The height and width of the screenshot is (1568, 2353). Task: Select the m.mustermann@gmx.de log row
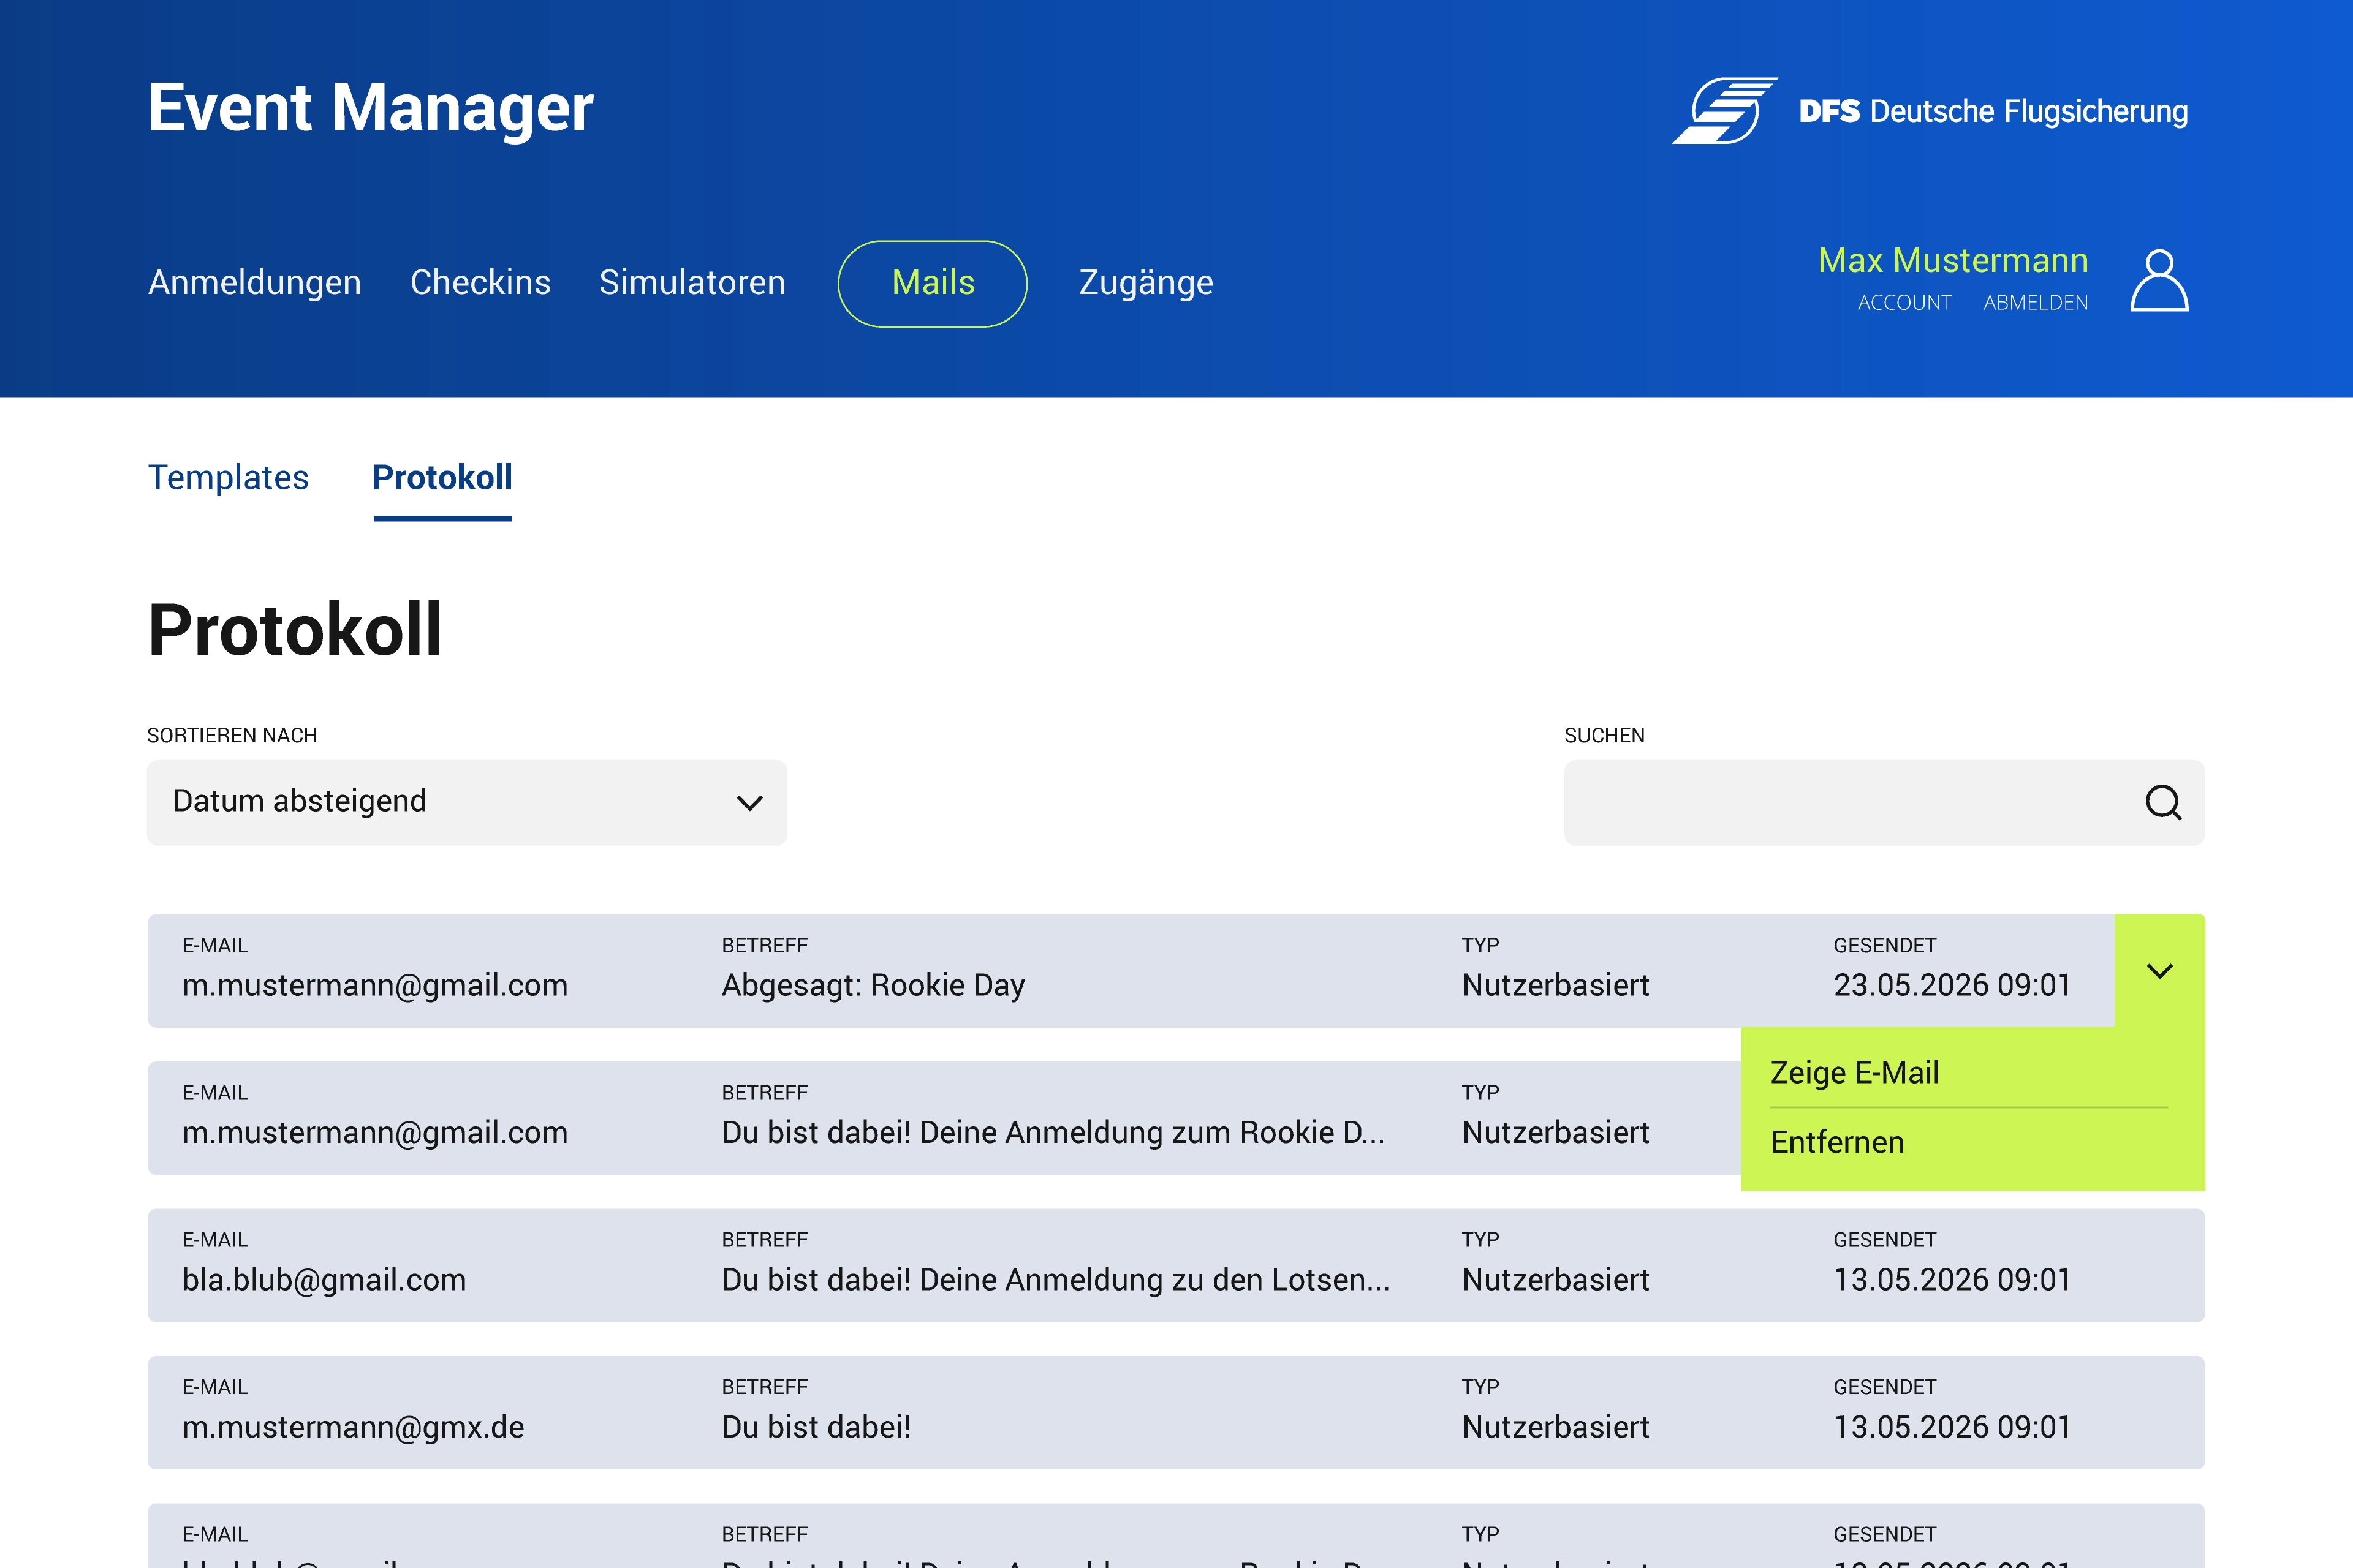(1175, 1412)
